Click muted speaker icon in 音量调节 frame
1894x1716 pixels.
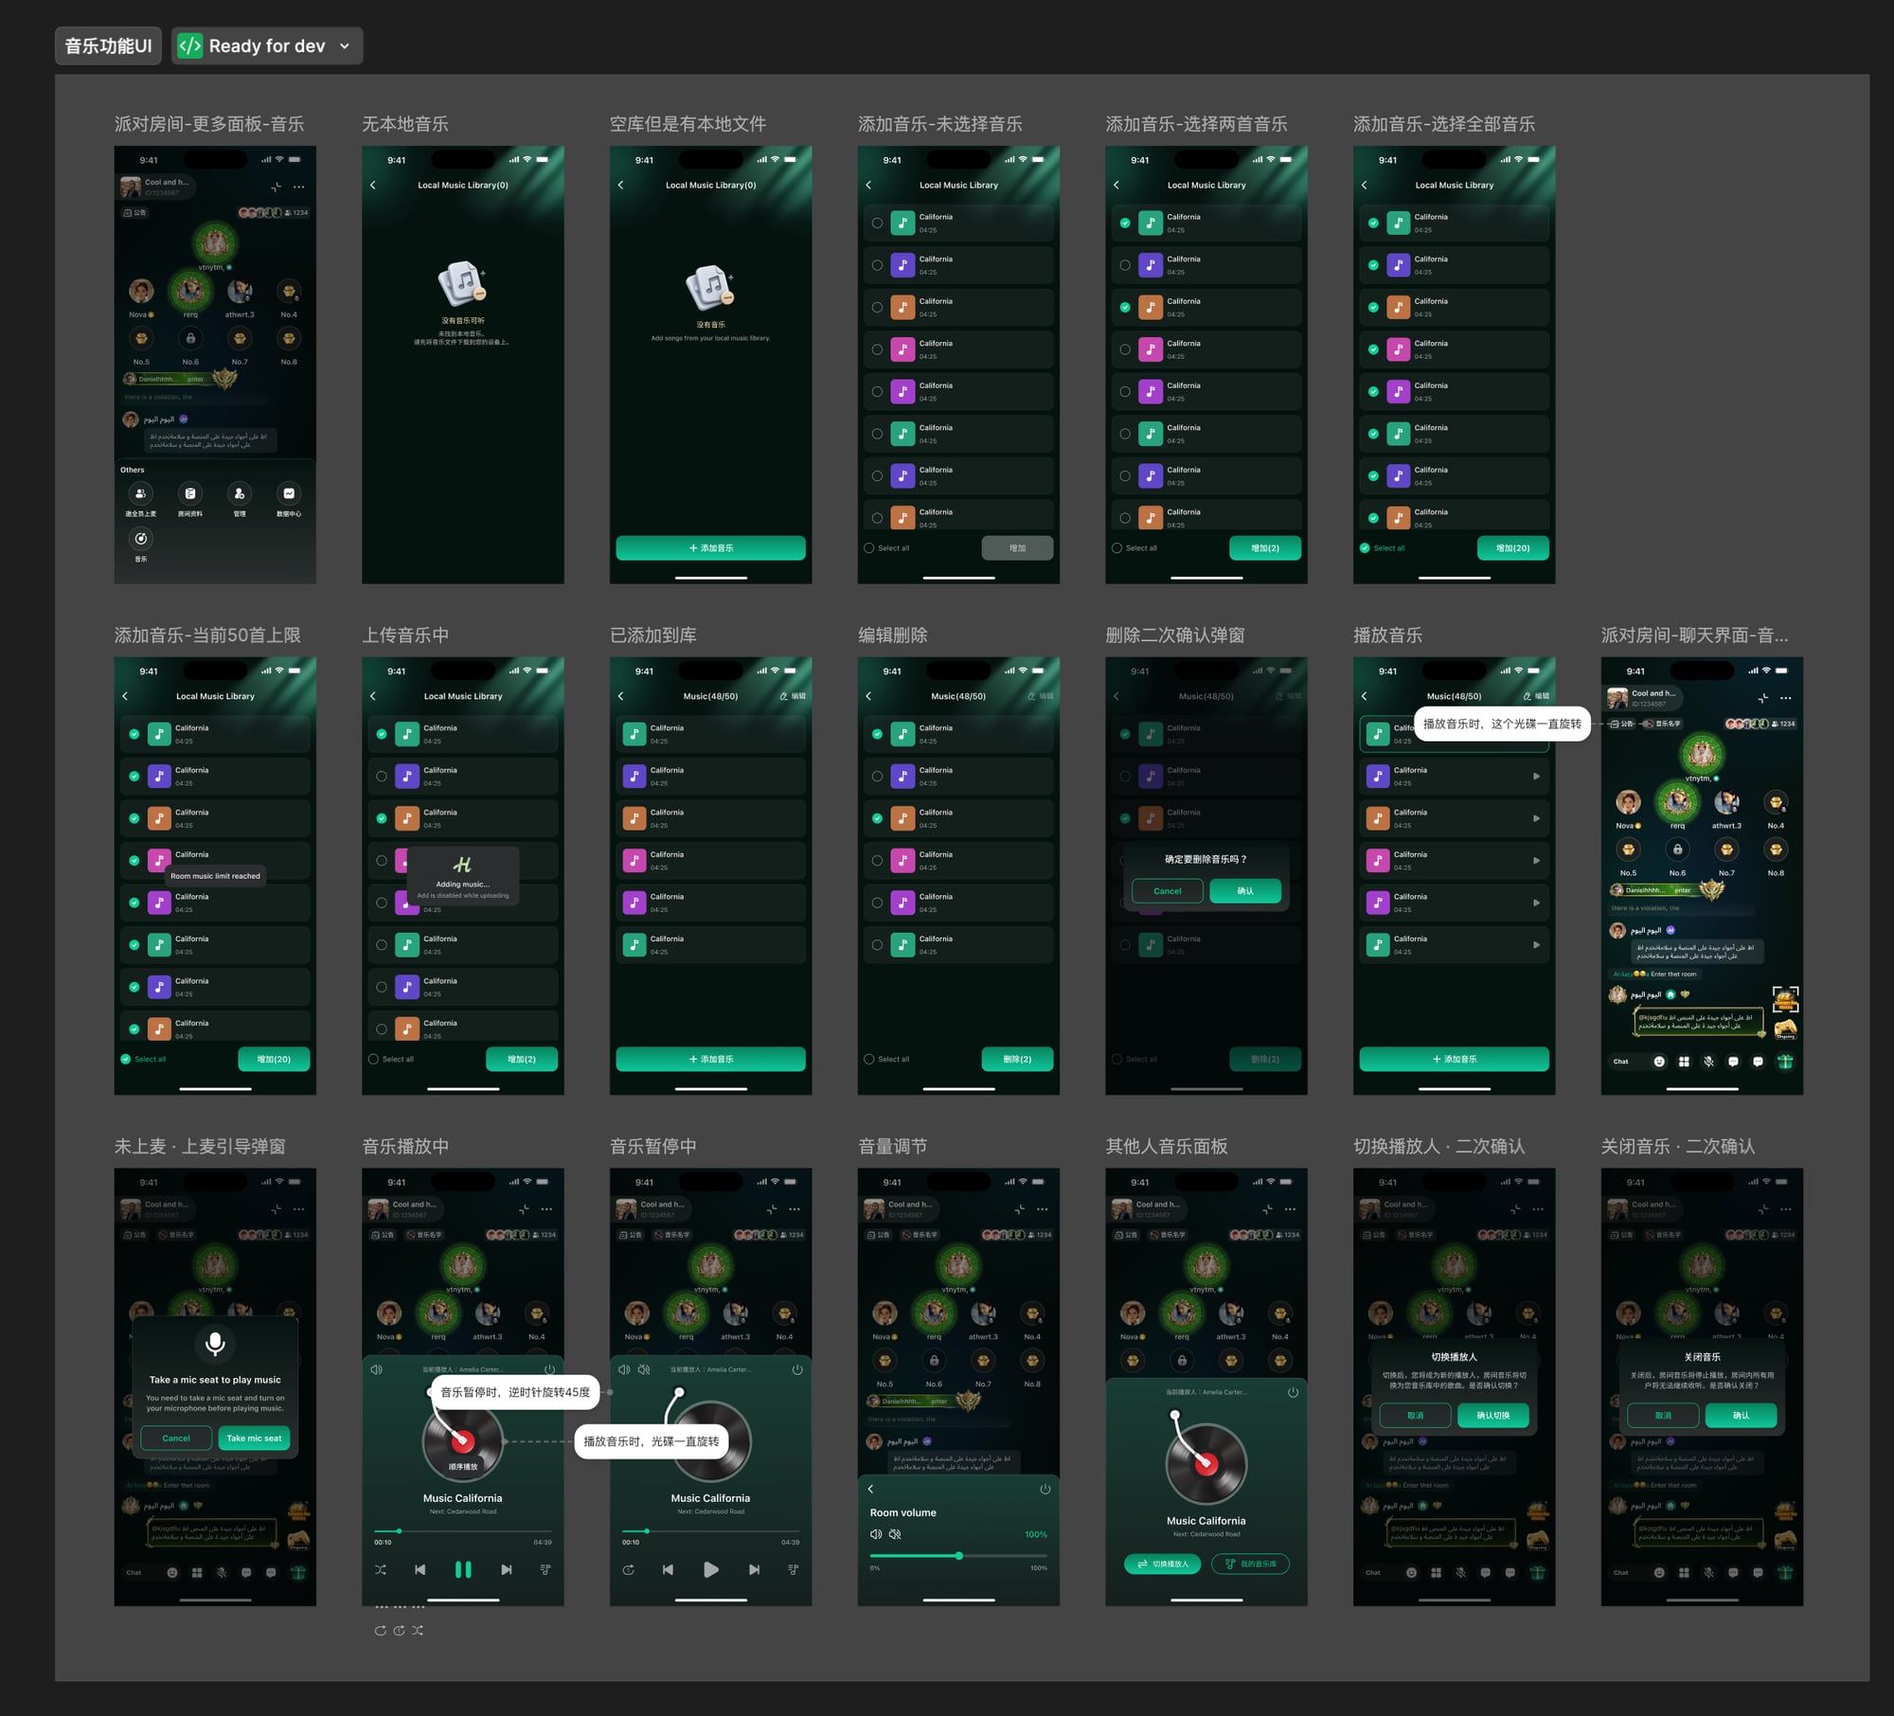895,1534
